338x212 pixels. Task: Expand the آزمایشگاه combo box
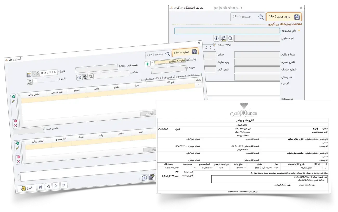(x=152, y=63)
